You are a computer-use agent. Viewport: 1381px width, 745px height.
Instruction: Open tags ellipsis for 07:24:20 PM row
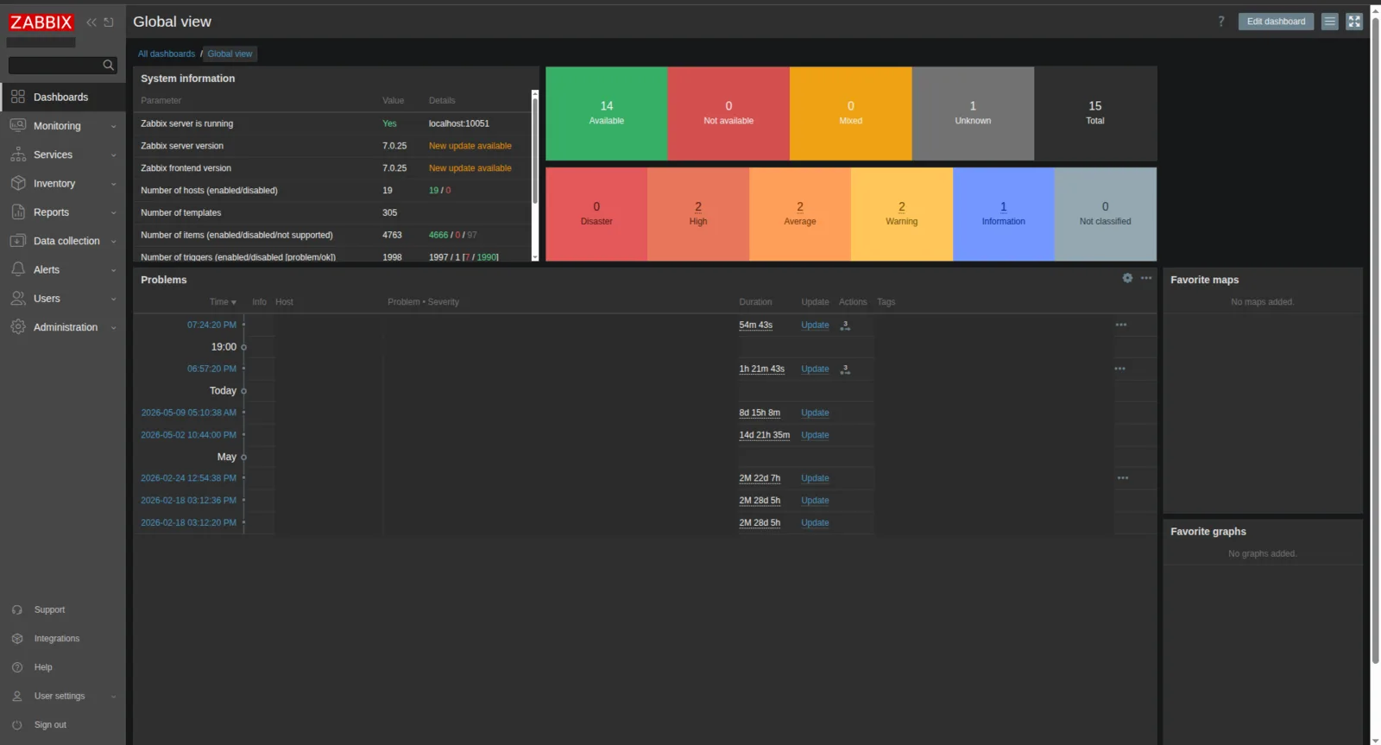click(x=1121, y=325)
